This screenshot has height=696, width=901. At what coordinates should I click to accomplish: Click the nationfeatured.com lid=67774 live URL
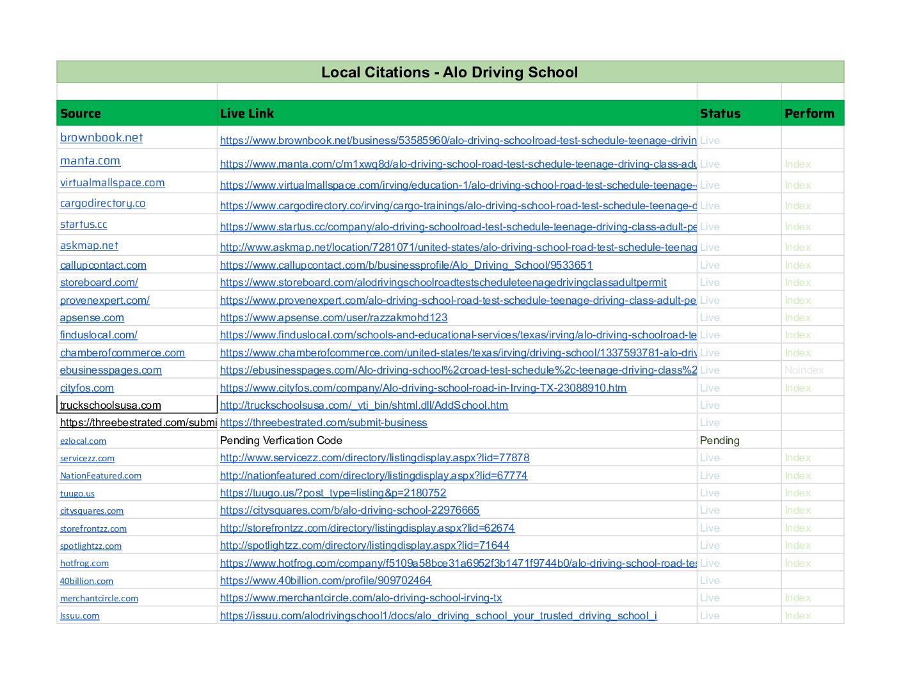(374, 475)
